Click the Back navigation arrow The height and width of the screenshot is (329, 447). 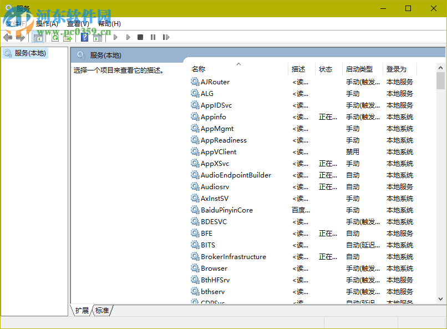tap(7, 37)
